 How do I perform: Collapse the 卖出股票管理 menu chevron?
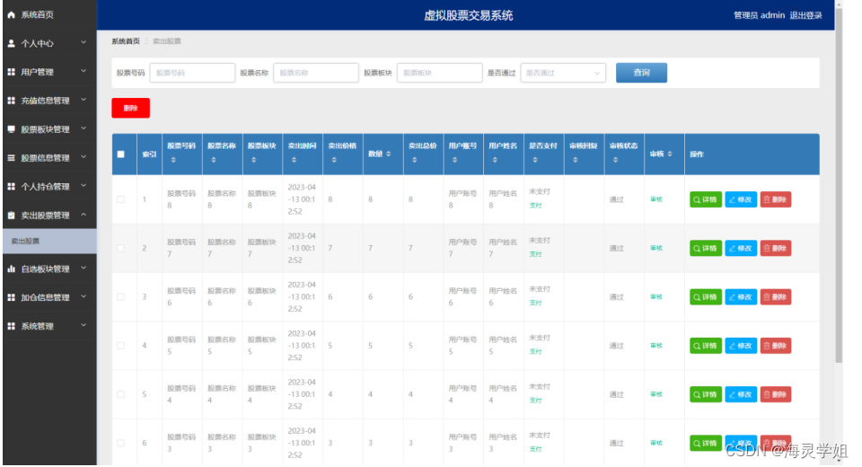click(84, 215)
